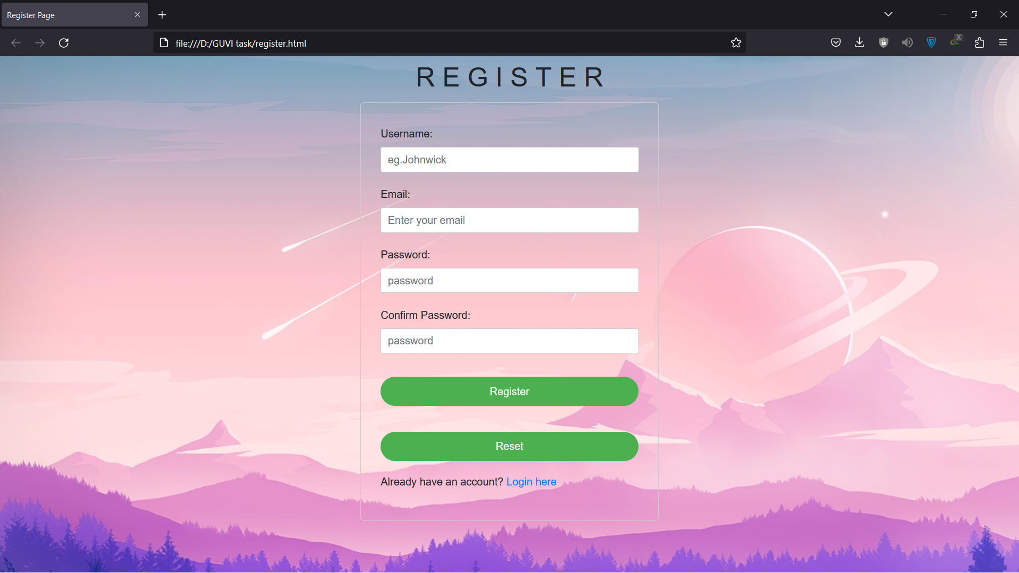Image resolution: width=1019 pixels, height=573 pixels.
Task: Open a new browser tab
Action: tap(162, 14)
